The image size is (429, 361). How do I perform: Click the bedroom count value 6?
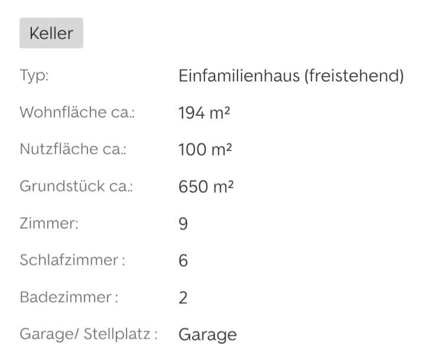tap(183, 261)
